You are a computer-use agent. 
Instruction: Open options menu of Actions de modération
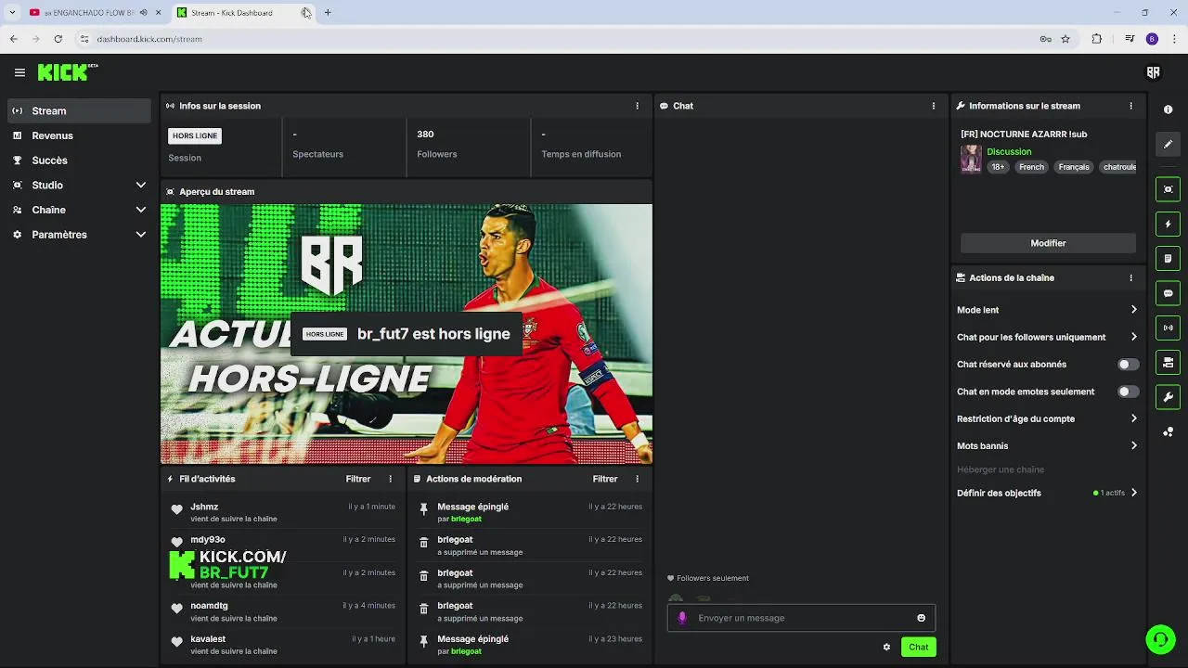pyautogui.click(x=637, y=479)
